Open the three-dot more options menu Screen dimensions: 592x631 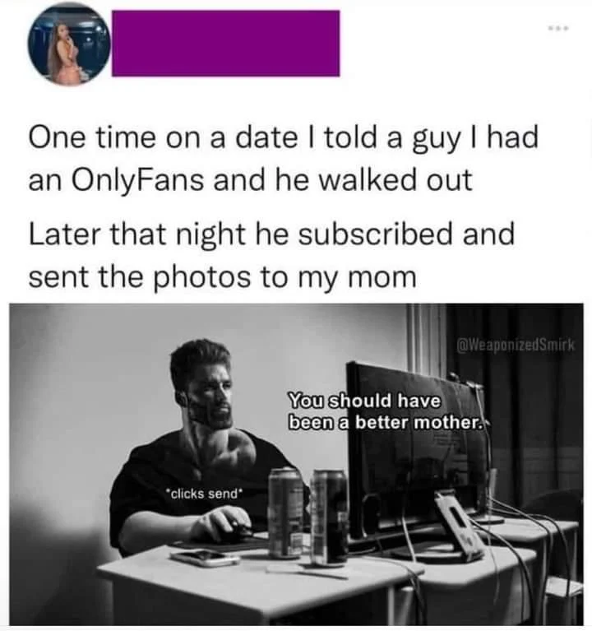(x=559, y=28)
